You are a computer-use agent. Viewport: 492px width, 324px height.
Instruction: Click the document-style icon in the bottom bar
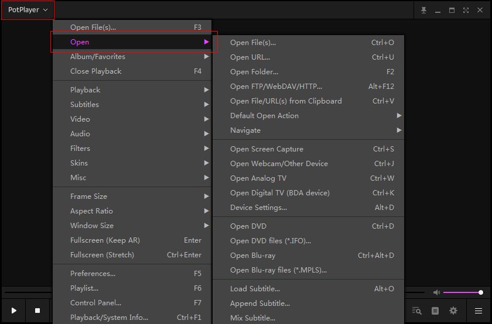[x=435, y=311]
